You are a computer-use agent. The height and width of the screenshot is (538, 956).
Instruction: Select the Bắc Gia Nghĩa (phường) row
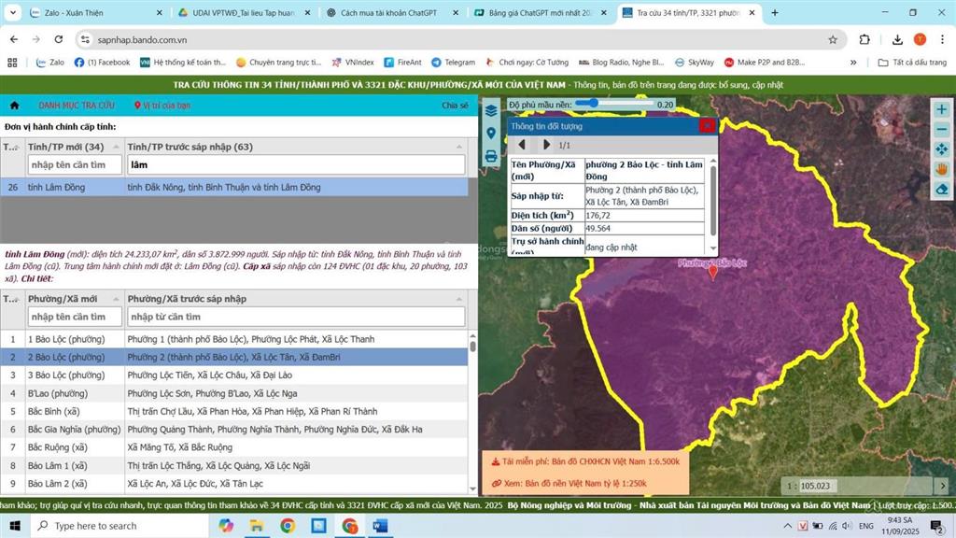[234, 430]
